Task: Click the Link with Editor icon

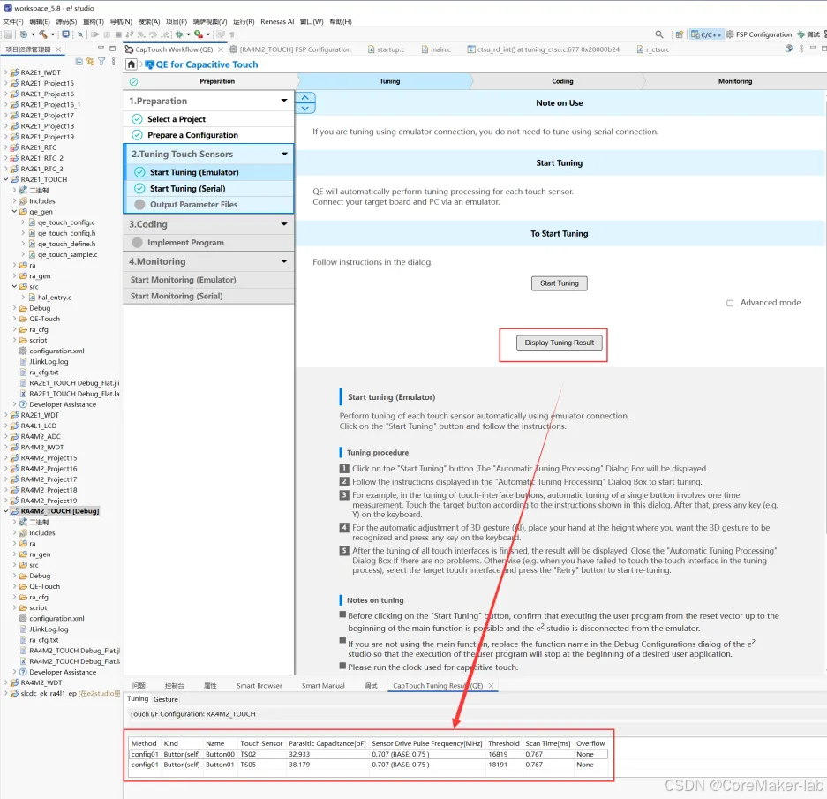Action: (90, 62)
